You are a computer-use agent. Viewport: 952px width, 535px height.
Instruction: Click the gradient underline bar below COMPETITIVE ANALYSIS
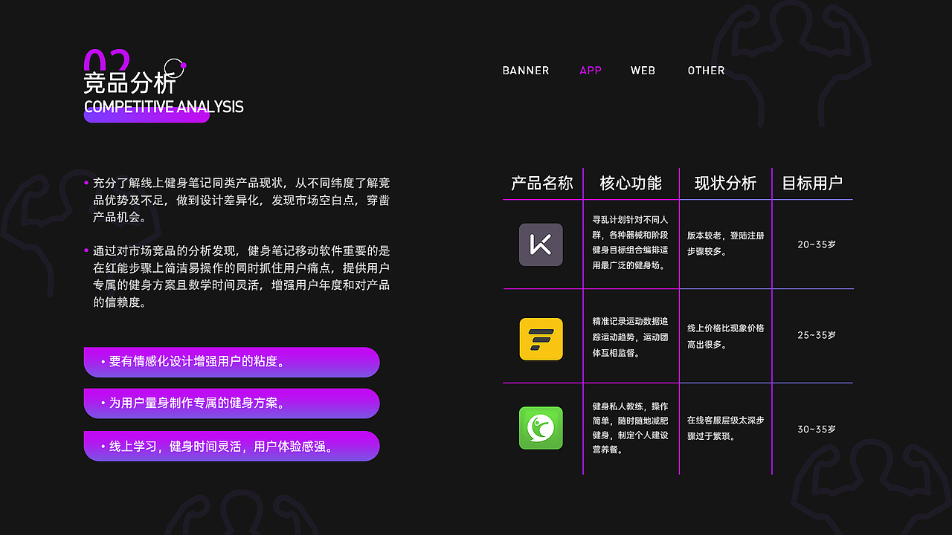click(147, 117)
